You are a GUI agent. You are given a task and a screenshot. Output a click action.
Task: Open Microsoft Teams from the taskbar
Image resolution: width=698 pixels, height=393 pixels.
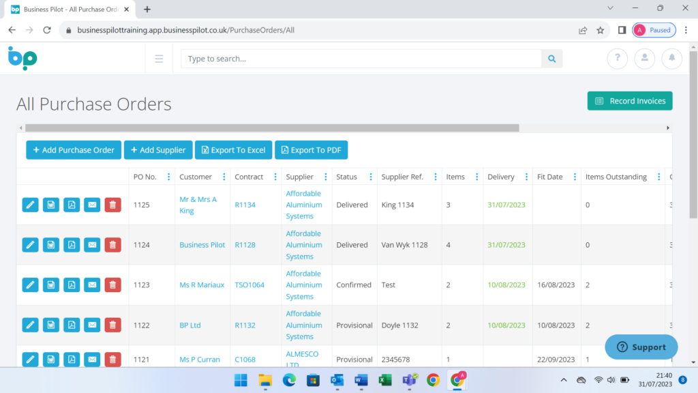pyautogui.click(x=409, y=380)
